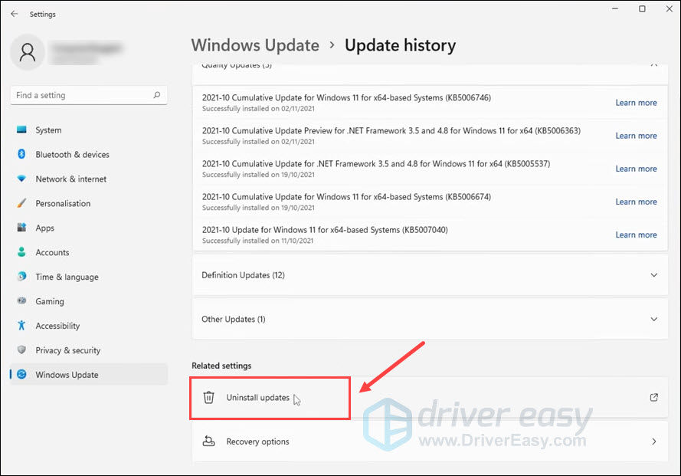Focus the Find a setting search box
The width and height of the screenshot is (681, 476).
pos(89,95)
